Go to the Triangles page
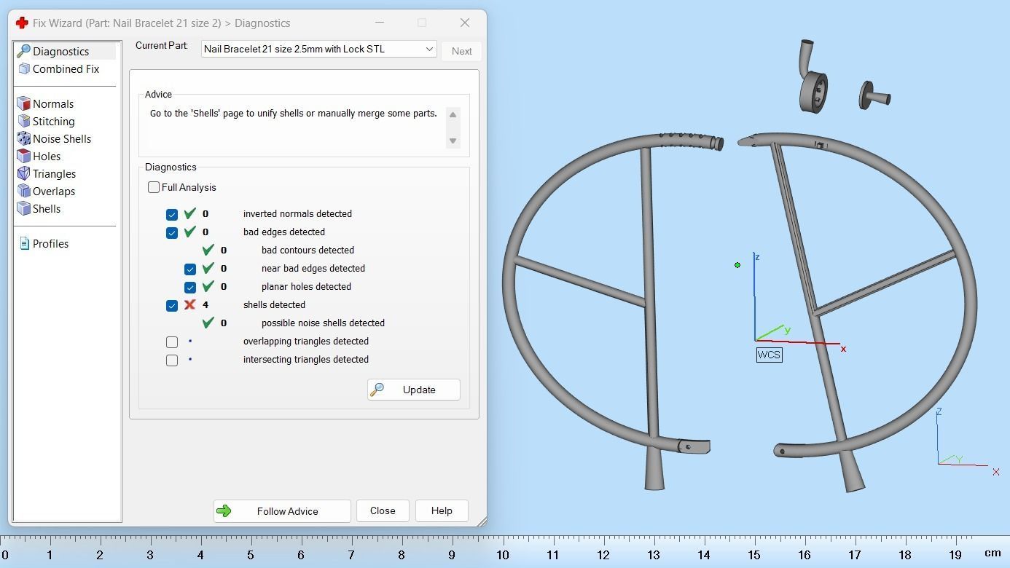 [x=55, y=173]
